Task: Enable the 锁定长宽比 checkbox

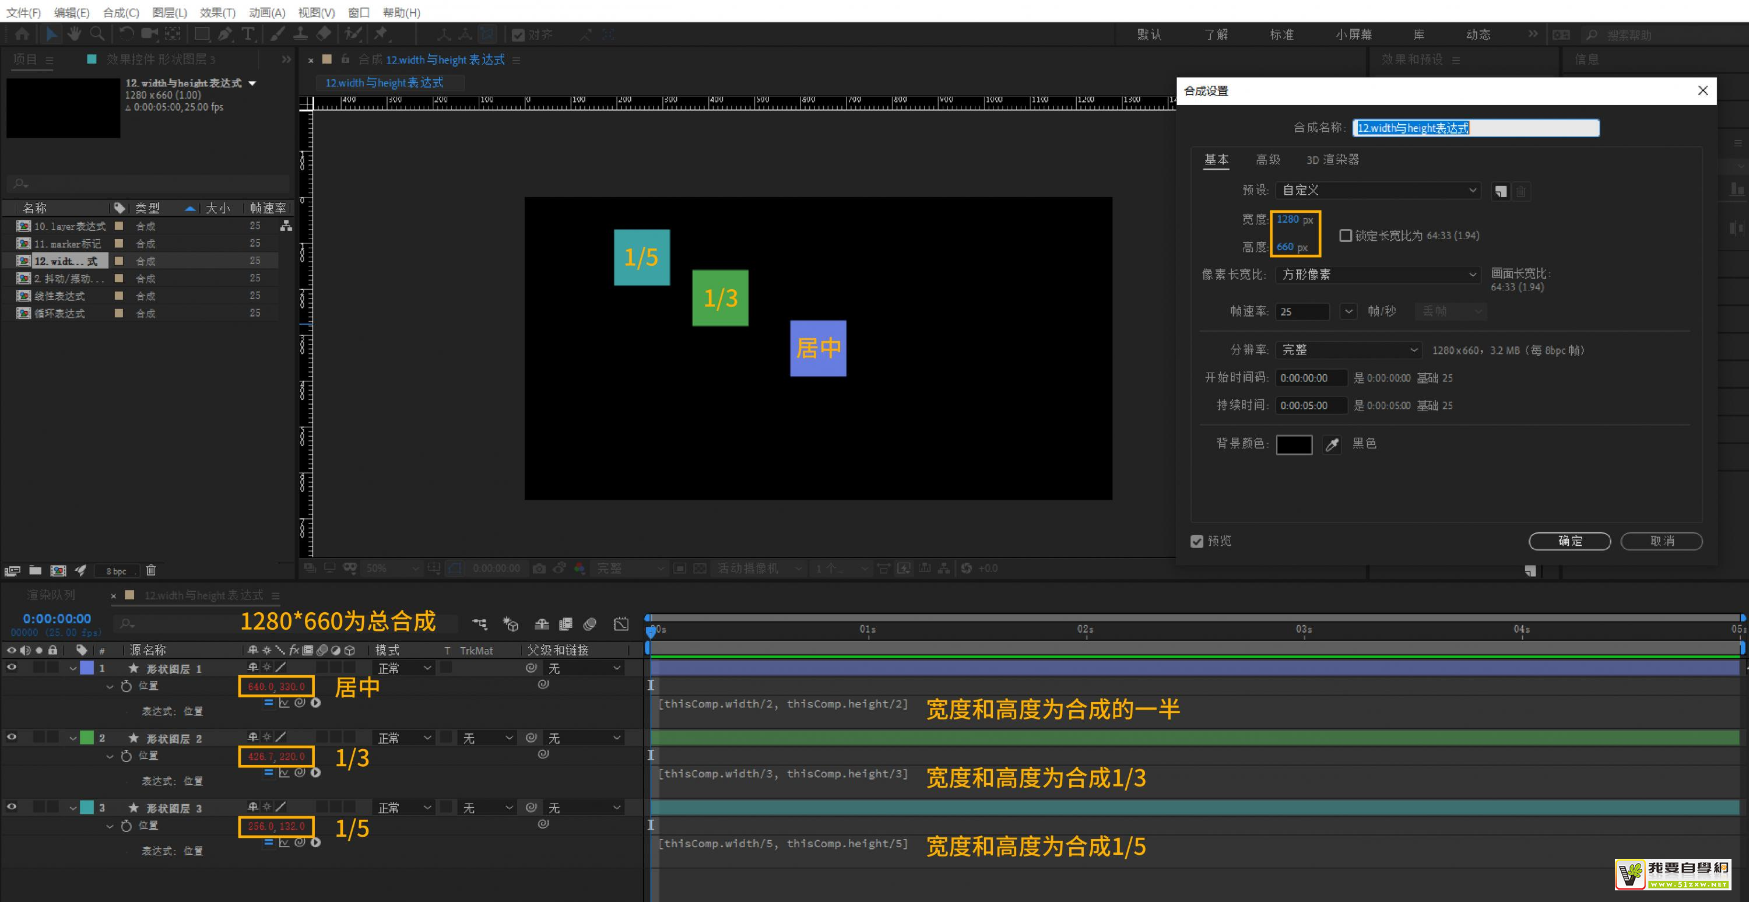Action: (x=1345, y=236)
